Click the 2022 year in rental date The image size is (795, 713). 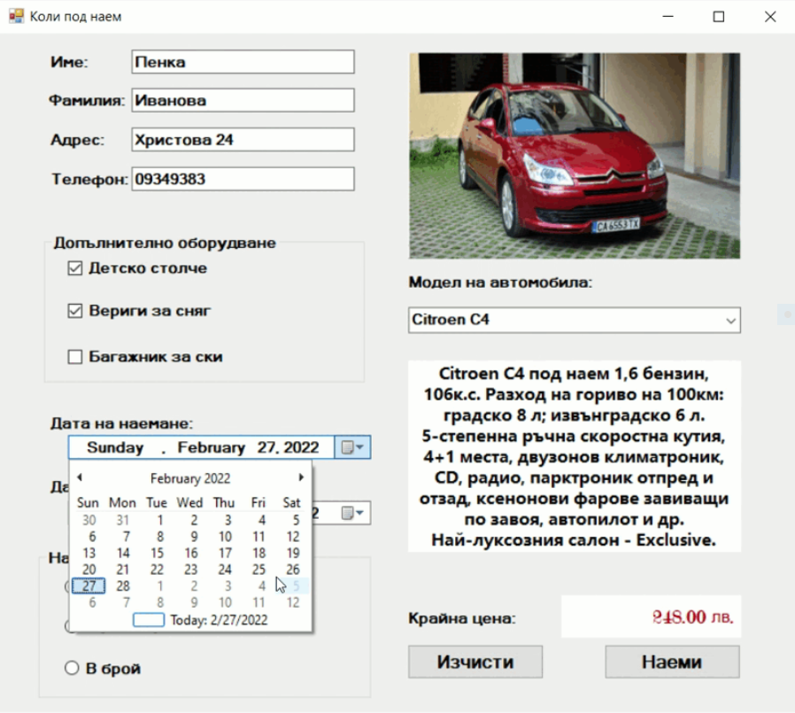point(301,448)
